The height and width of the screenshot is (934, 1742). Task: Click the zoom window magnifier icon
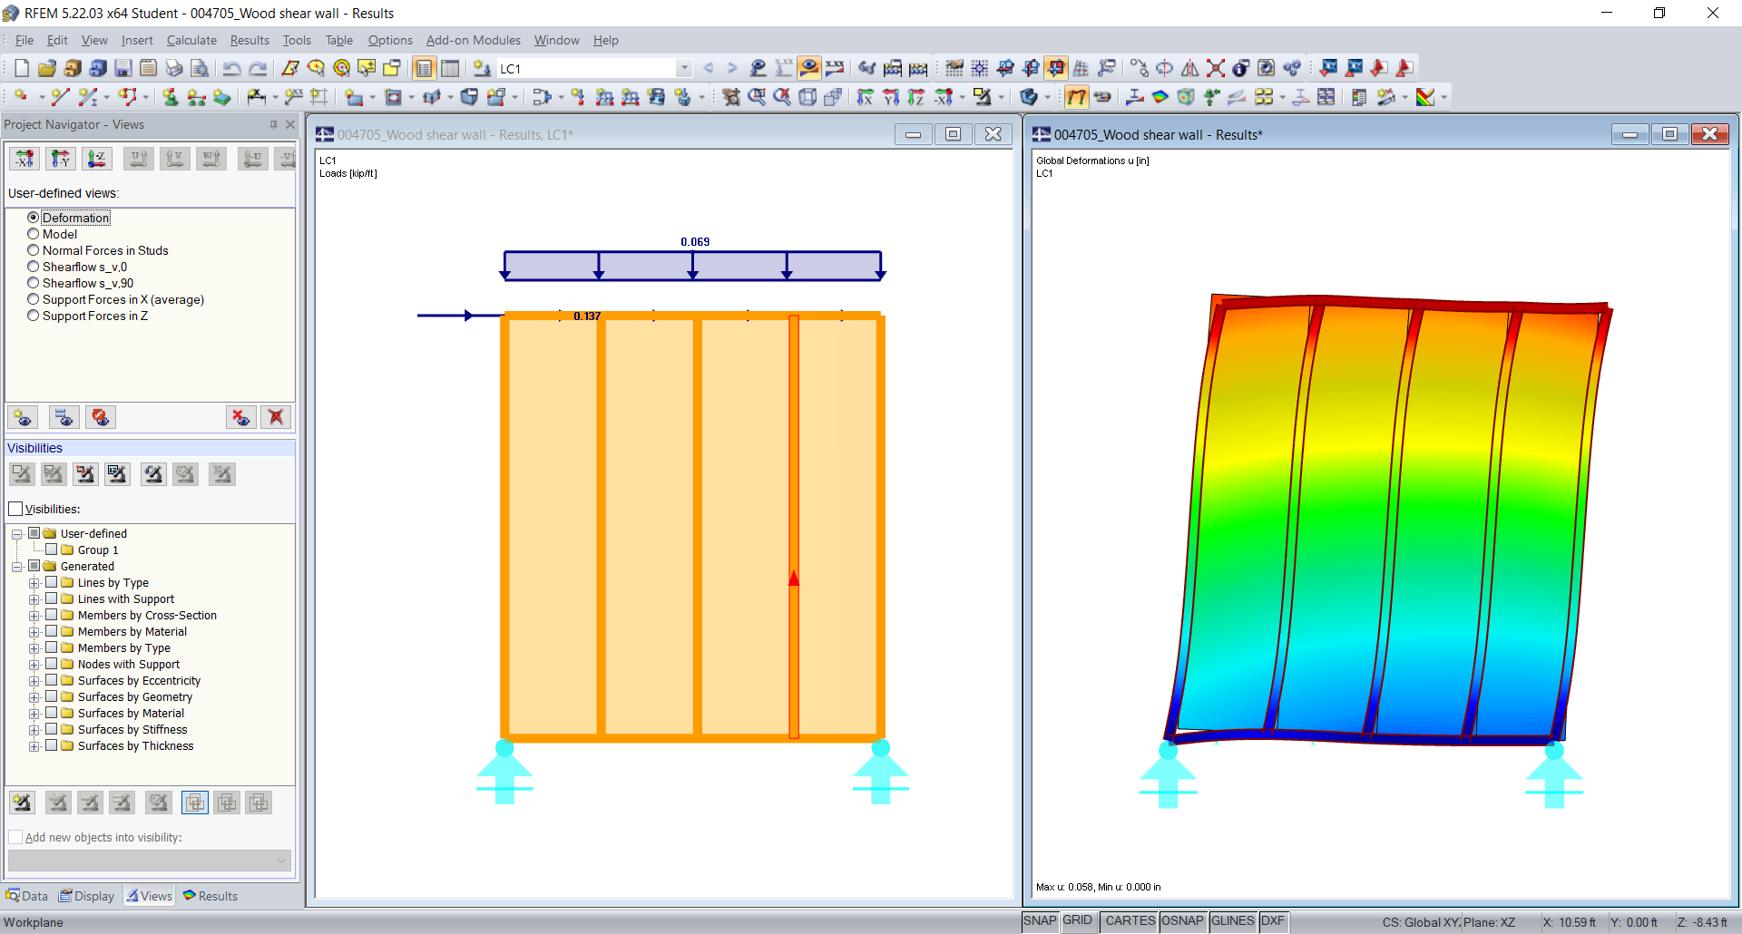(757, 97)
